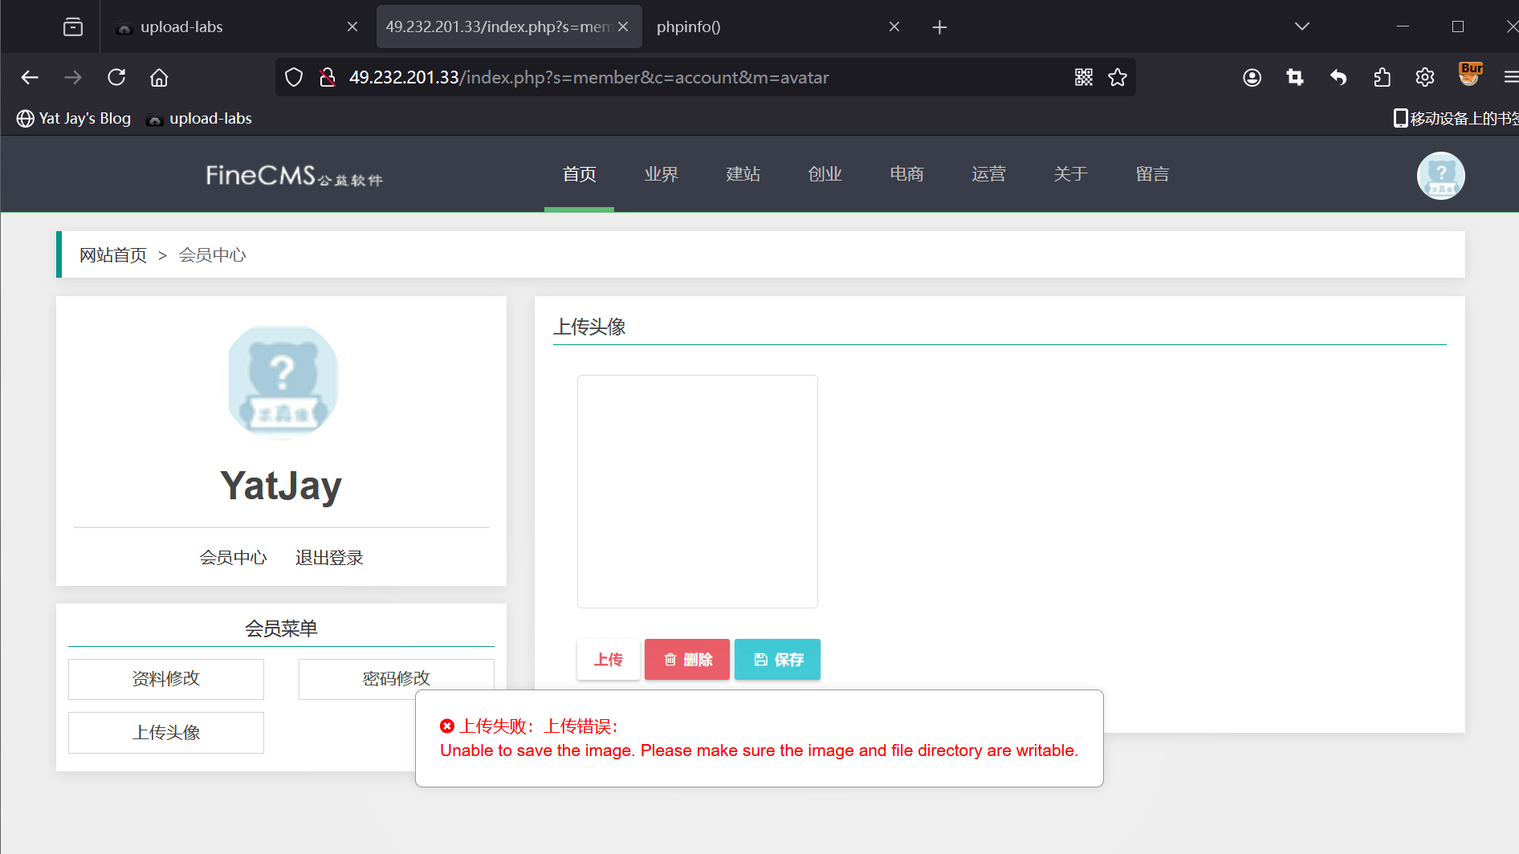
Task: Open the 首页 navigation item
Action: 579,173
